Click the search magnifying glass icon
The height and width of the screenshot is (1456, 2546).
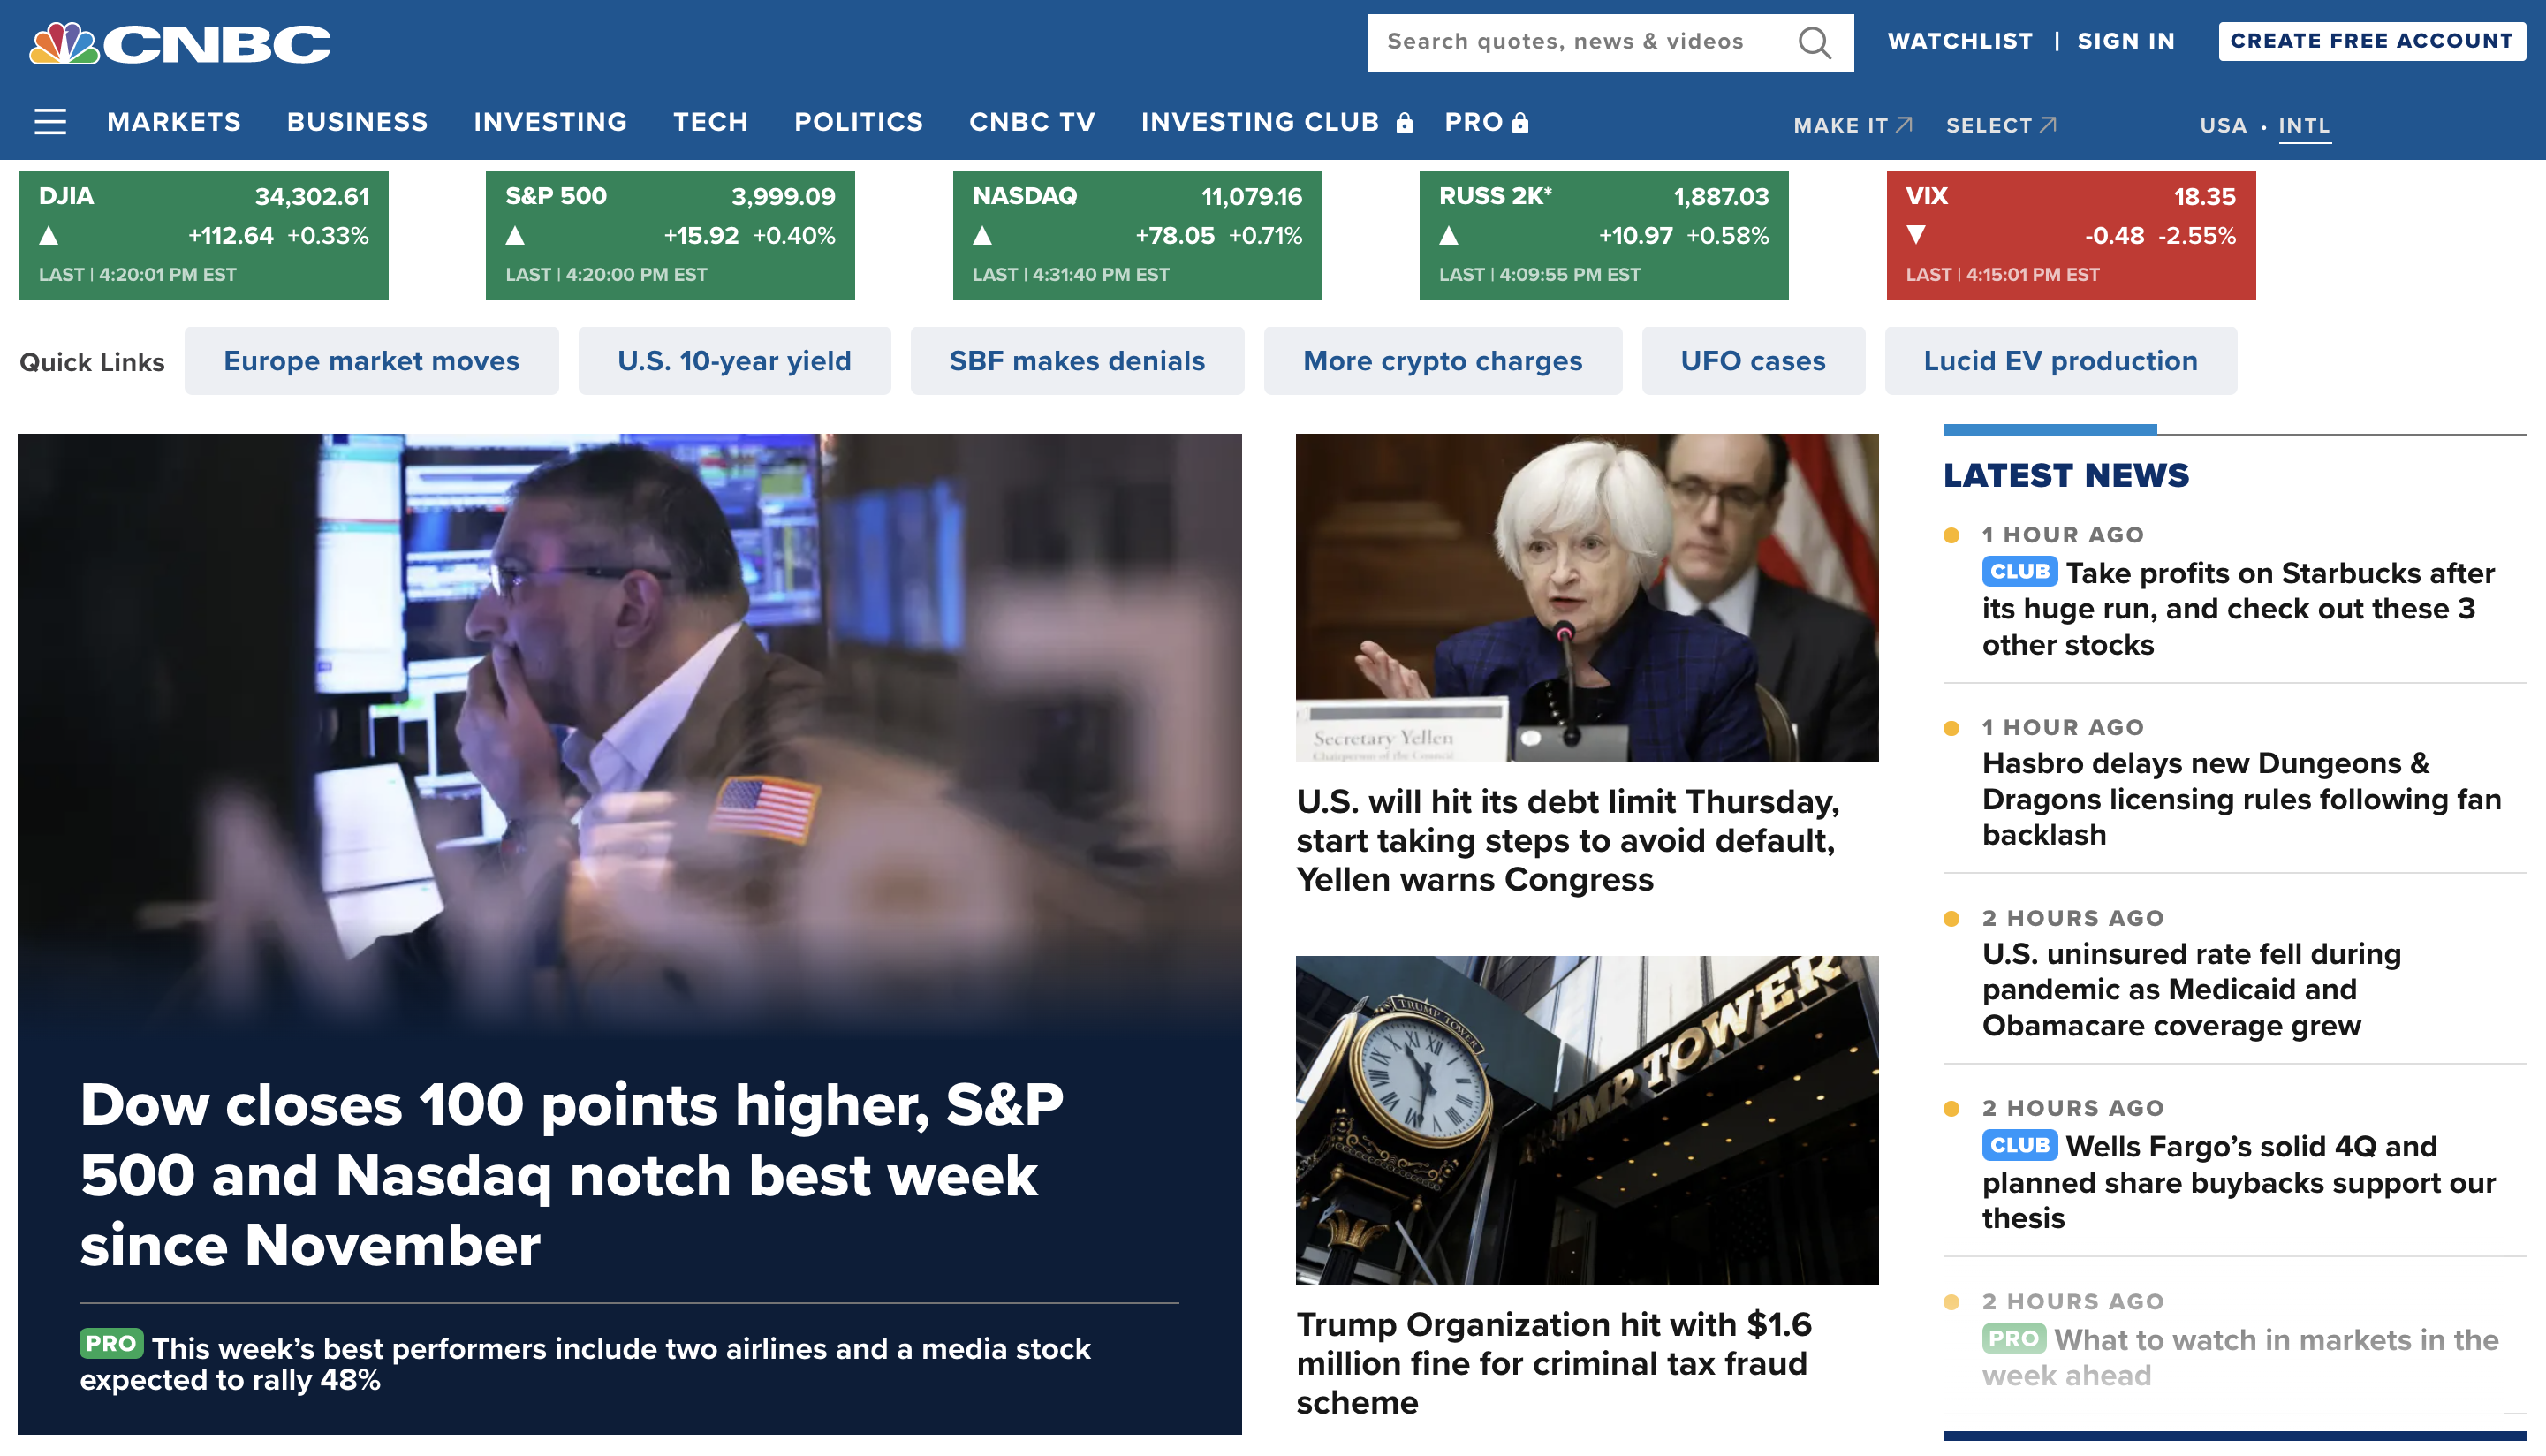click(x=1815, y=42)
